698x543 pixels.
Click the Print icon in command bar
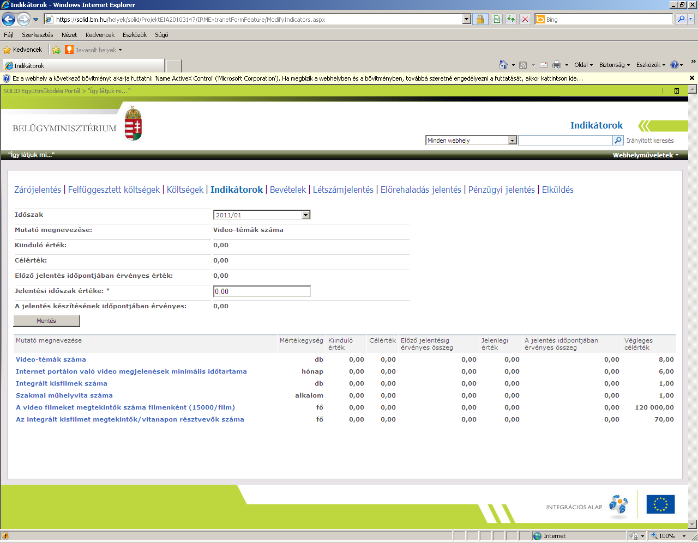[x=556, y=65]
